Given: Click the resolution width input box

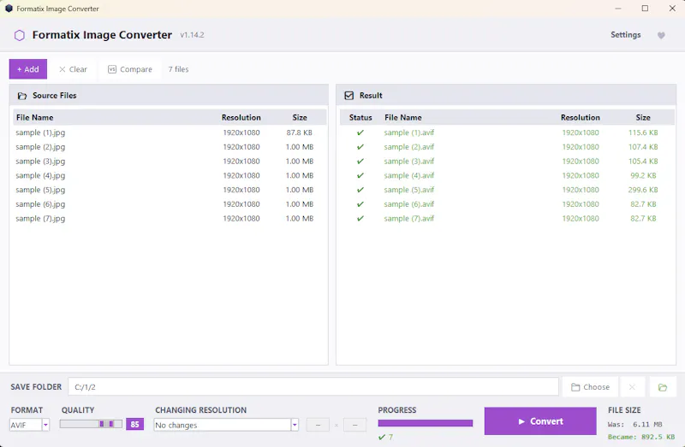Looking at the screenshot, I should [x=318, y=425].
